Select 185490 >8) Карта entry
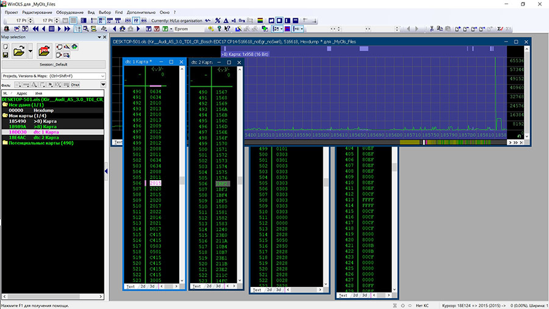The image size is (549, 309). coord(52,121)
